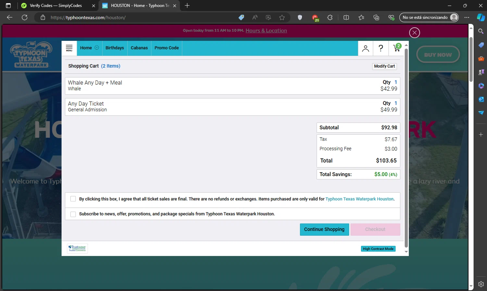
Task: Click the Any Day Ticket item title
Action: pos(86,103)
